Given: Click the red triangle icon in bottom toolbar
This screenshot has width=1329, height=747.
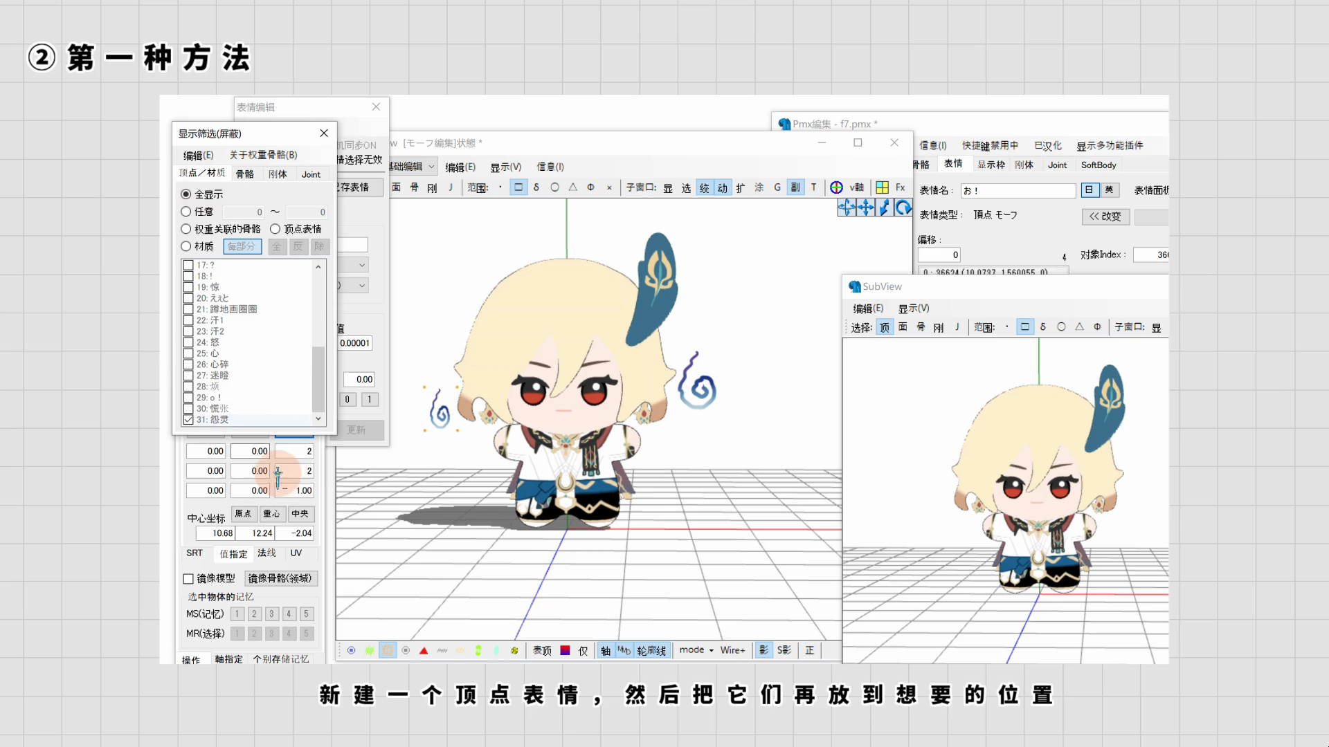Looking at the screenshot, I should pyautogui.click(x=424, y=650).
